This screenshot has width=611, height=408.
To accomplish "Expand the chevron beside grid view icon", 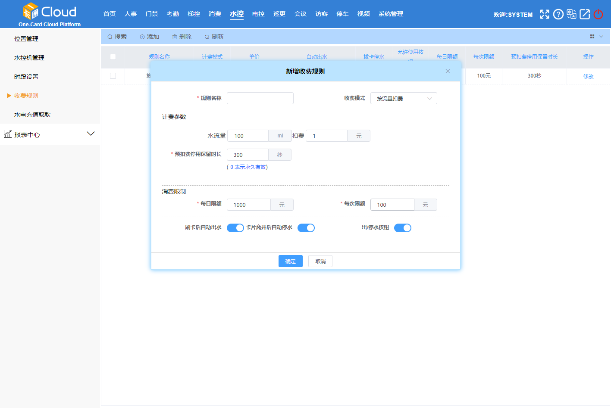I will tap(601, 37).
